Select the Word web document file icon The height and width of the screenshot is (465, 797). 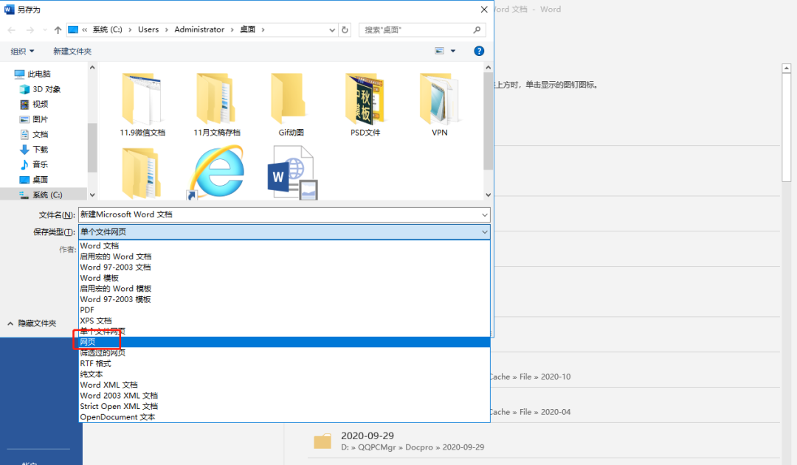pyautogui.click(x=291, y=173)
